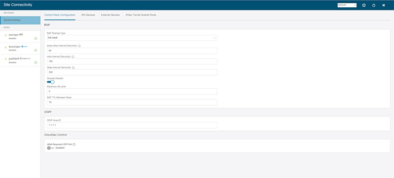Click the 'BGP Peering Type' label

click(56, 33)
